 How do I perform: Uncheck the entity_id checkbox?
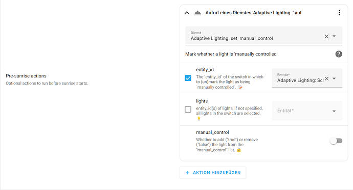click(x=188, y=78)
